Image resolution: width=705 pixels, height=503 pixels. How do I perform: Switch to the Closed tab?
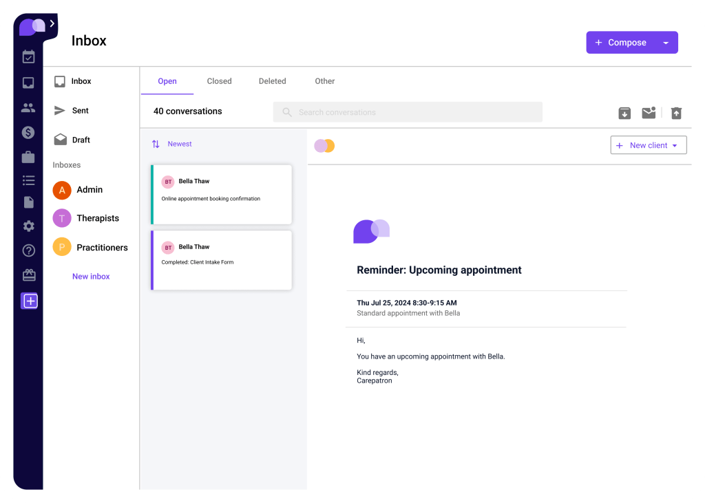pos(219,81)
